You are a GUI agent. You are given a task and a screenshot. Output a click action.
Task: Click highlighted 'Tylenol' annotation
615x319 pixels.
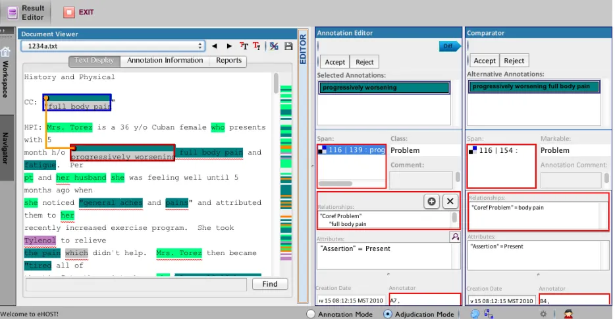tap(40, 240)
